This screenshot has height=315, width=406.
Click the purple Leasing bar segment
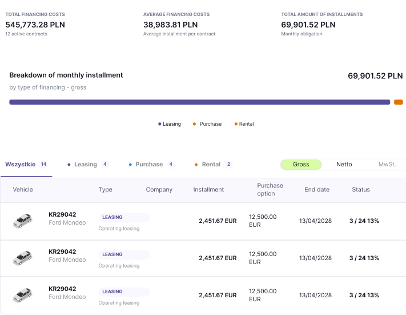(200, 102)
